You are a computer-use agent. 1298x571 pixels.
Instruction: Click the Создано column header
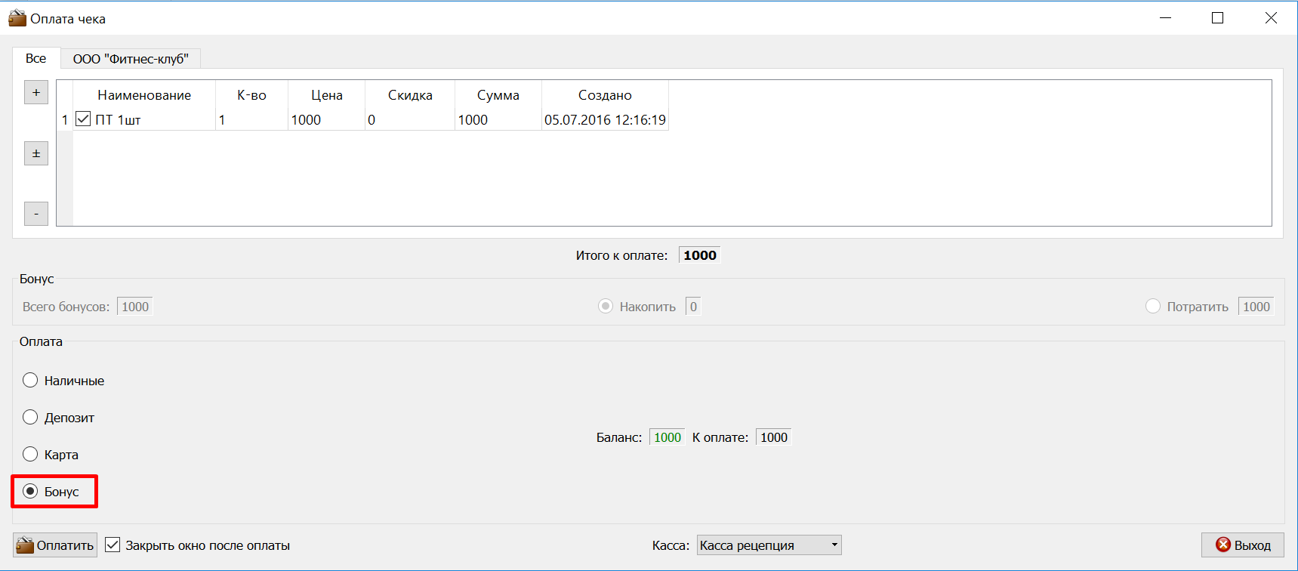[x=605, y=95]
